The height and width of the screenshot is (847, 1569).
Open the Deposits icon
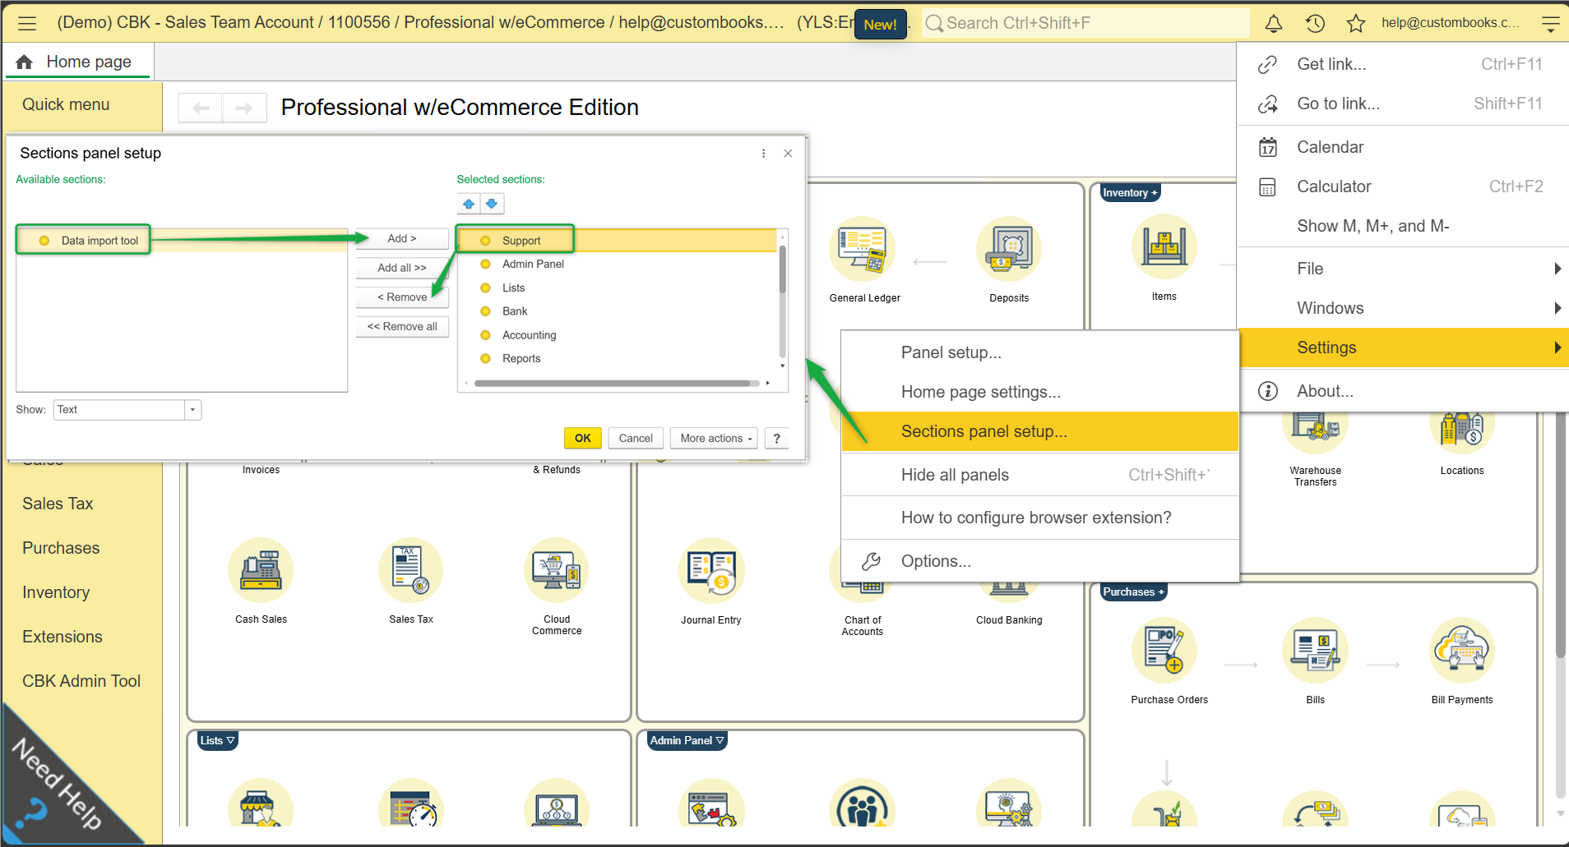point(1009,249)
